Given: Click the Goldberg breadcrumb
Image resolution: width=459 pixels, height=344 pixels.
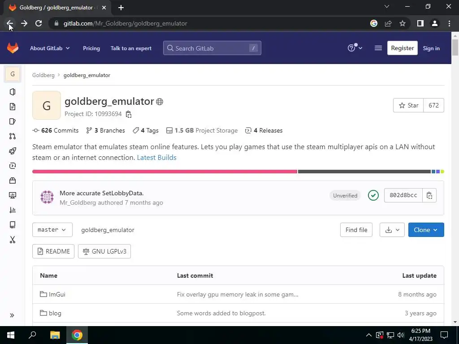Looking at the screenshot, I should point(43,75).
